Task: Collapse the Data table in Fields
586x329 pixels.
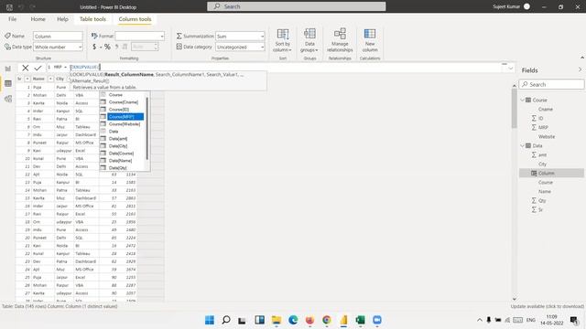Action: tap(523, 145)
